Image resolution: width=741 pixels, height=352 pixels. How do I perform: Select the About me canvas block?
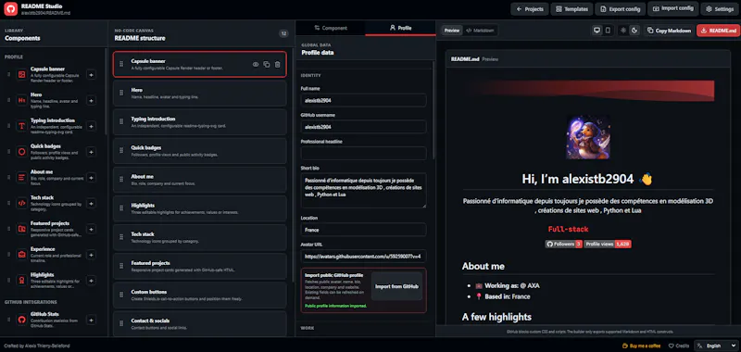(199, 180)
